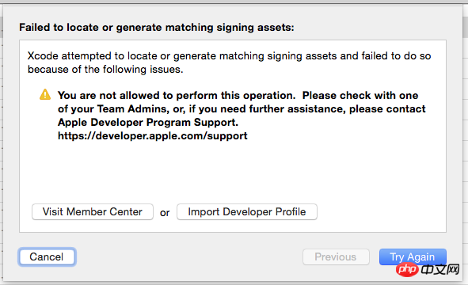Click the Try Again button
This screenshot has width=468, height=285.
(x=413, y=256)
